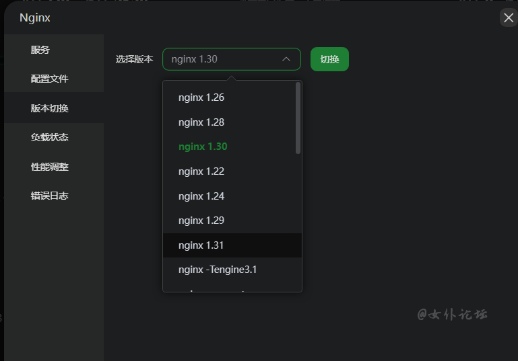The image size is (518, 361).
Task: Switch to the 负载状态 tab
Action: (54, 137)
